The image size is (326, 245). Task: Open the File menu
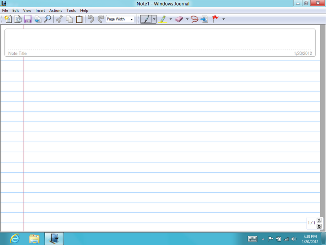coord(5,11)
